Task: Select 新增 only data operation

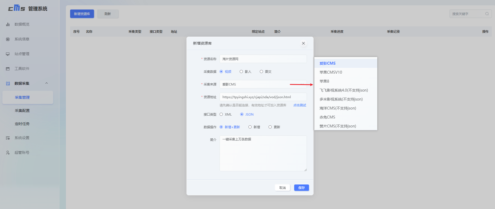Action: point(254,127)
